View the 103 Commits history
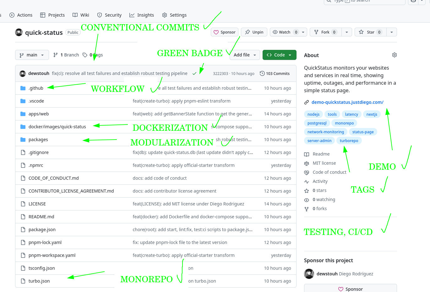The width and height of the screenshot is (430, 292). [275, 73]
